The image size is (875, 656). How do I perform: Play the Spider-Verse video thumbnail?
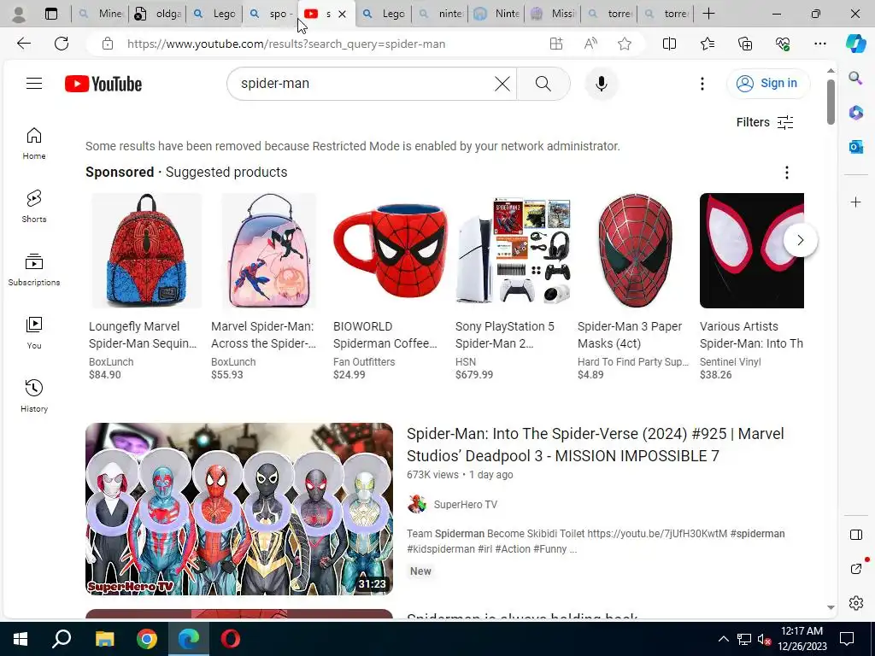[x=239, y=509]
